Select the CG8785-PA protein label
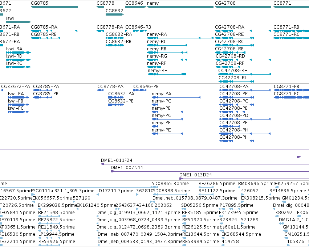The image size is (309, 247). pyautogui.click(x=46, y=87)
